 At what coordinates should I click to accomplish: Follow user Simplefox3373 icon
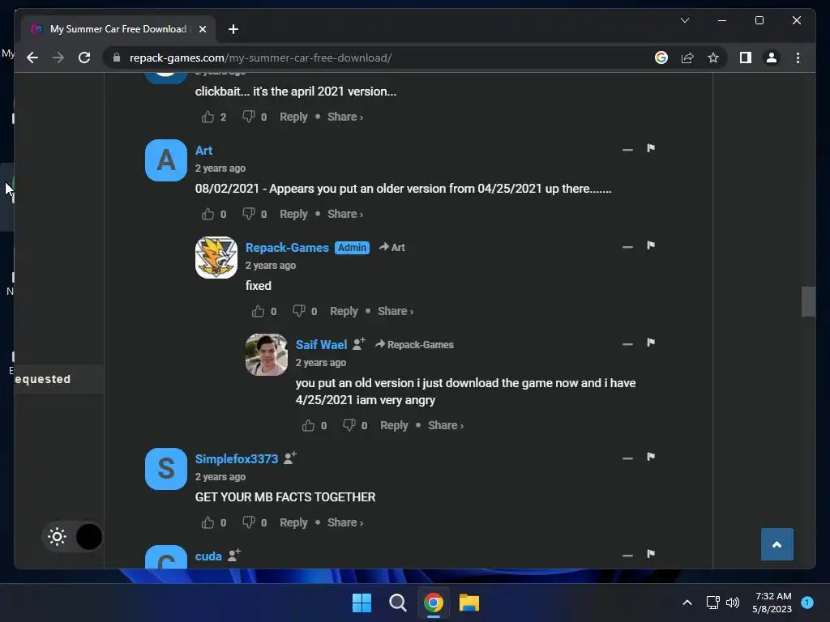pyautogui.click(x=289, y=458)
